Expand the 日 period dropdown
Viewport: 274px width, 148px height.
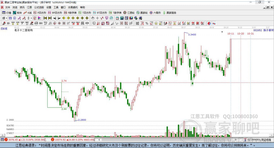point(6,18)
